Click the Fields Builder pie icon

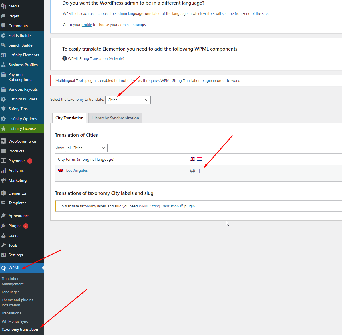click(x=3, y=35)
